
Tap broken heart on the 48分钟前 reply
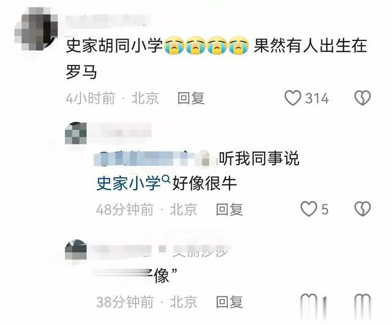coord(363,209)
